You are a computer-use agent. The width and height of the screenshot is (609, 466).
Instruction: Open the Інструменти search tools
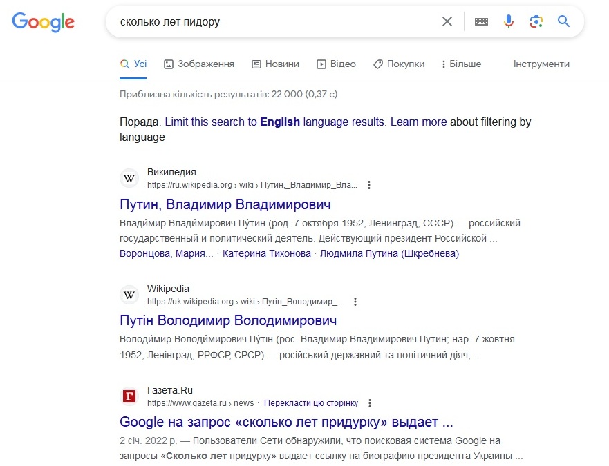541,64
